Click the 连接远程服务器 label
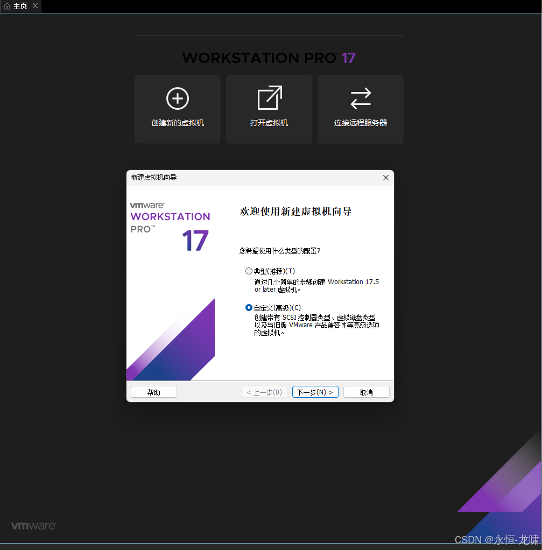This screenshot has width=542, height=550. (x=360, y=123)
